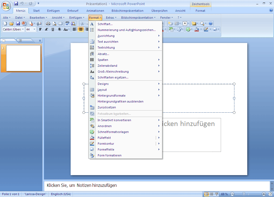Click the floppy disk save icon below Datei
The image size is (274, 197).
pos(18,23)
